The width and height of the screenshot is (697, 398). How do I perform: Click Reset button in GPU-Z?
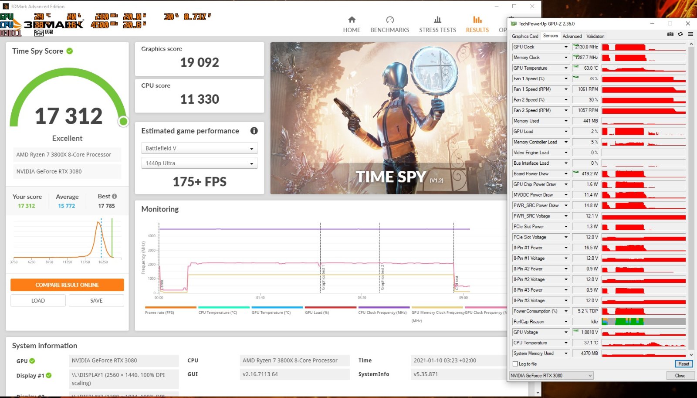point(683,364)
